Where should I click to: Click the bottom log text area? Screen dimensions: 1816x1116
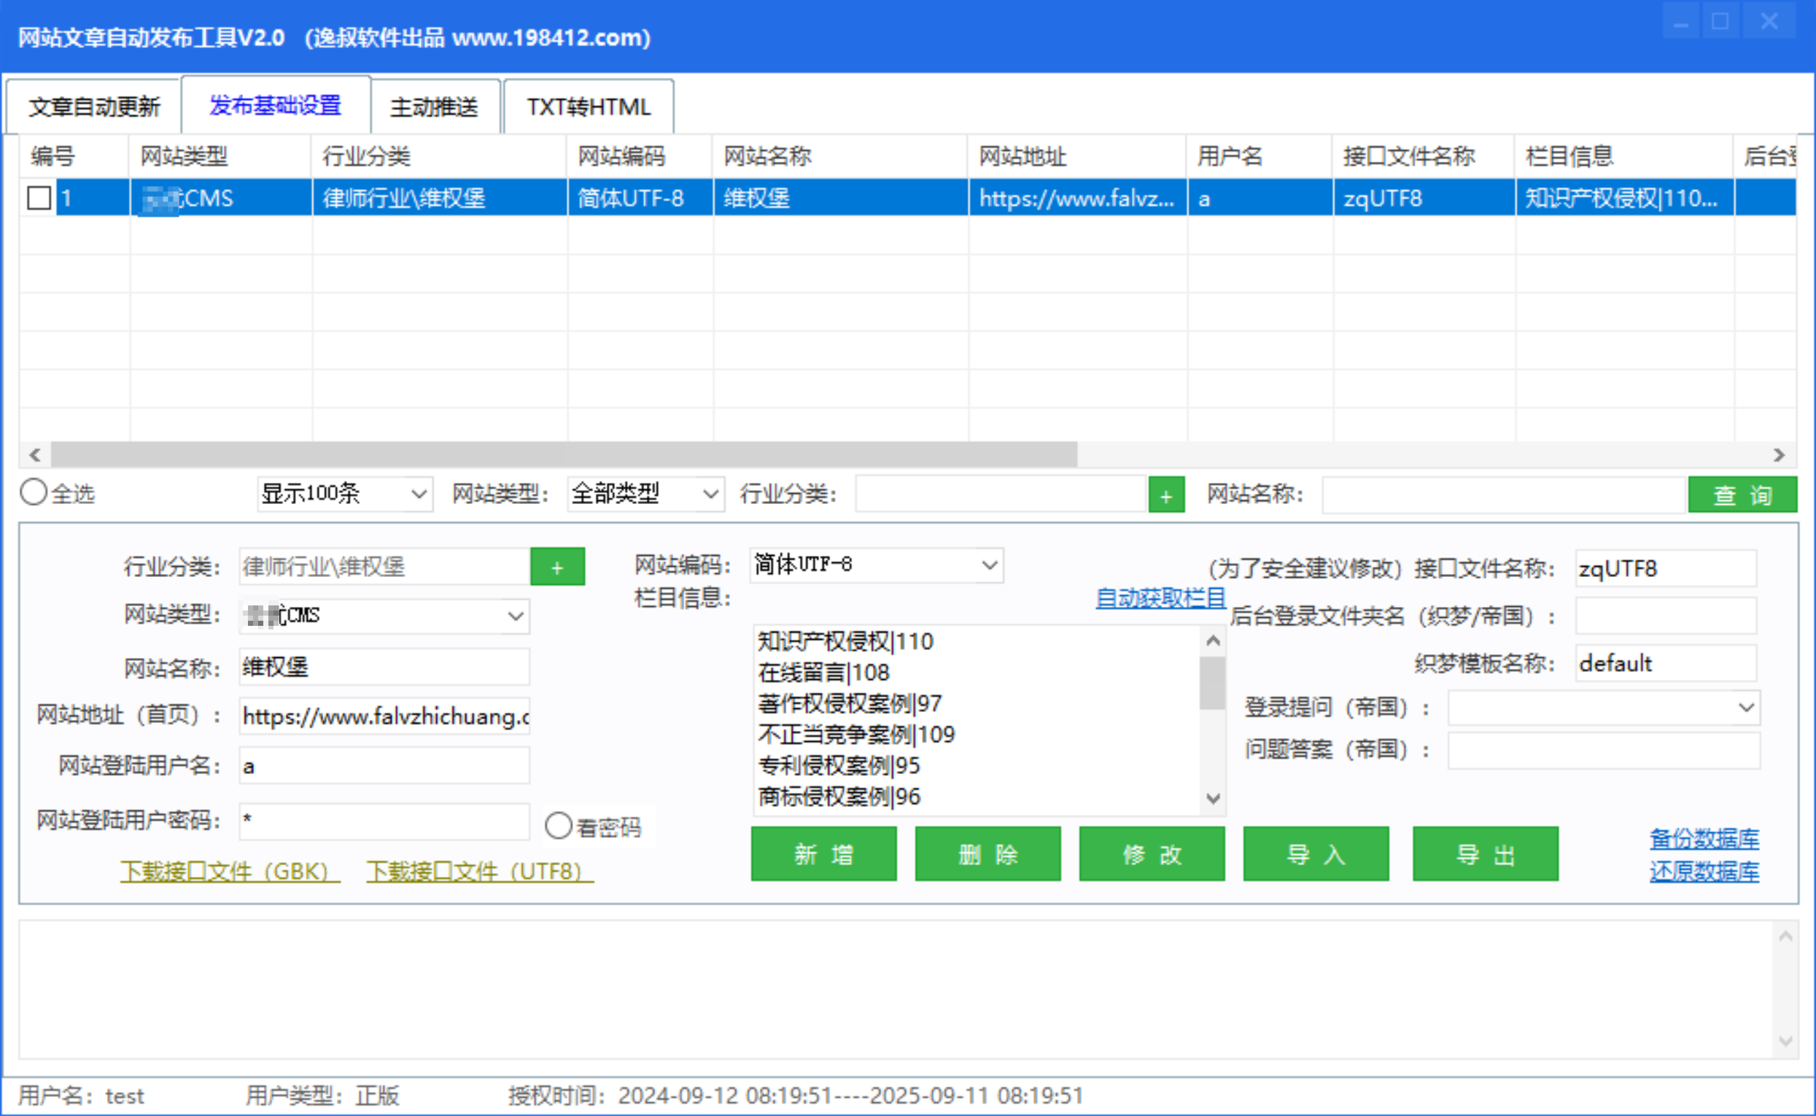point(896,989)
